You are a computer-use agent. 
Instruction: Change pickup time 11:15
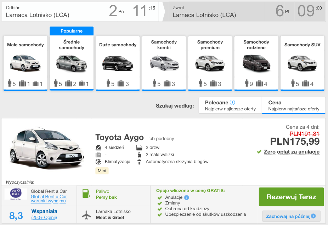(144, 11)
